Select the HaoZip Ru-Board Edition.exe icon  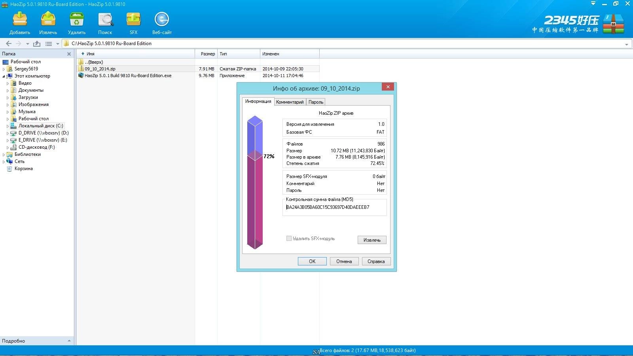pyautogui.click(x=81, y=76)
